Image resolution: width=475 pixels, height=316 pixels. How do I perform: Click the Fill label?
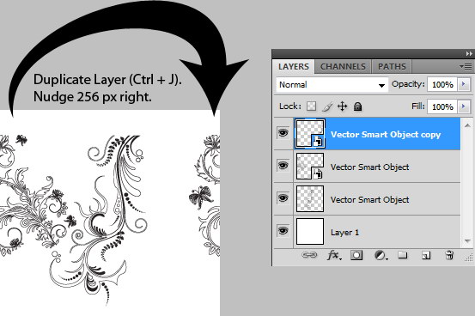(x=418, y=106)
